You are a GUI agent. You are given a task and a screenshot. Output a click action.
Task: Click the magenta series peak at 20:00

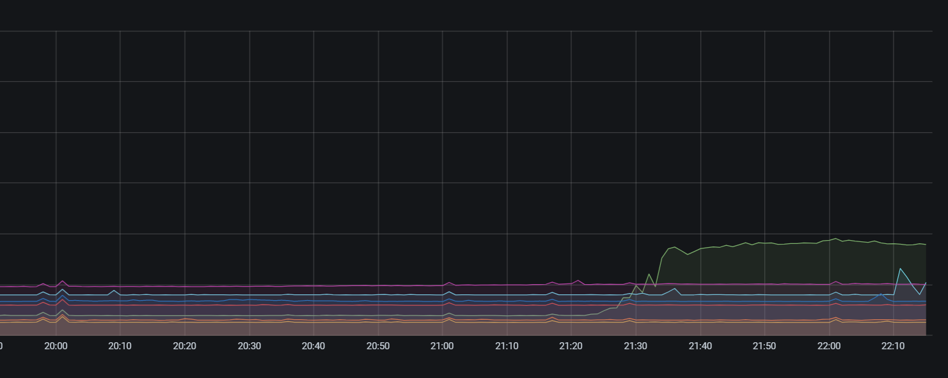pos(63,281)
